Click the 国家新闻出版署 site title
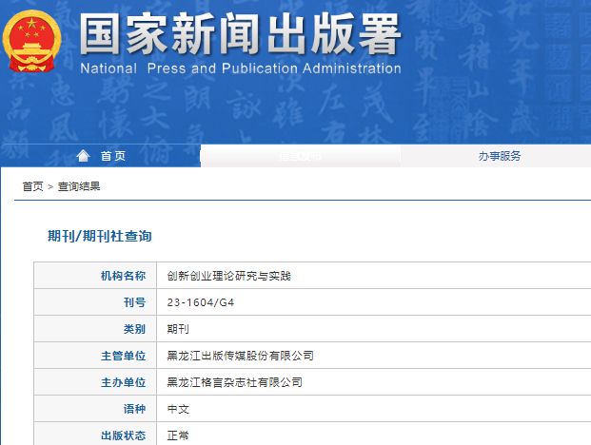591x445 pixels. coord(240,35)
